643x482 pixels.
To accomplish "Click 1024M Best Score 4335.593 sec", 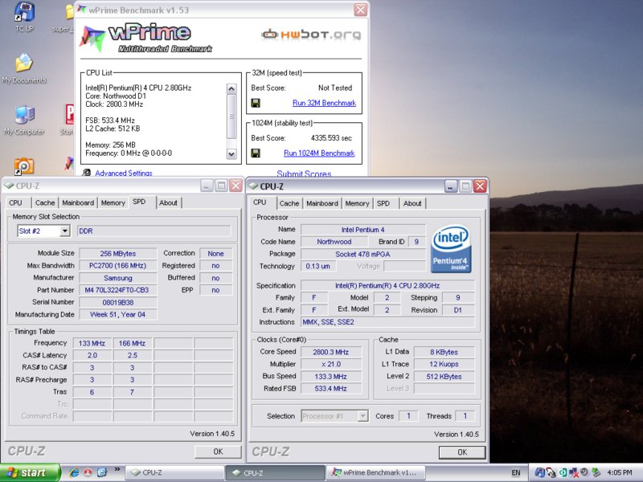I will click(x=331, y=138).
